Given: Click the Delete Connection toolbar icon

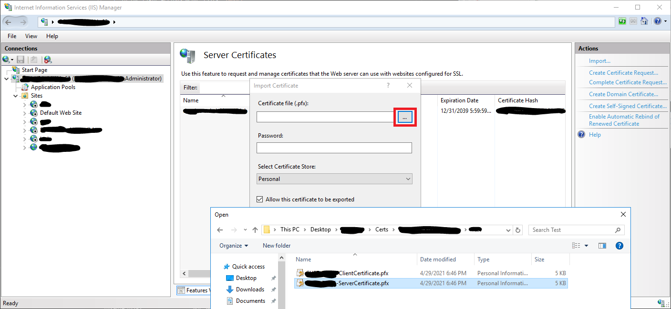Looking at the screenshot, I should point(48,60).
